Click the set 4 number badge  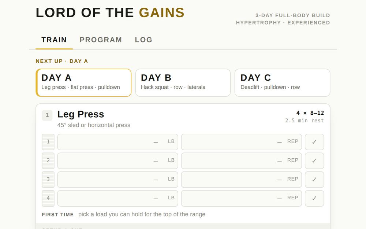pyautogui.click(x=48, y=198)
